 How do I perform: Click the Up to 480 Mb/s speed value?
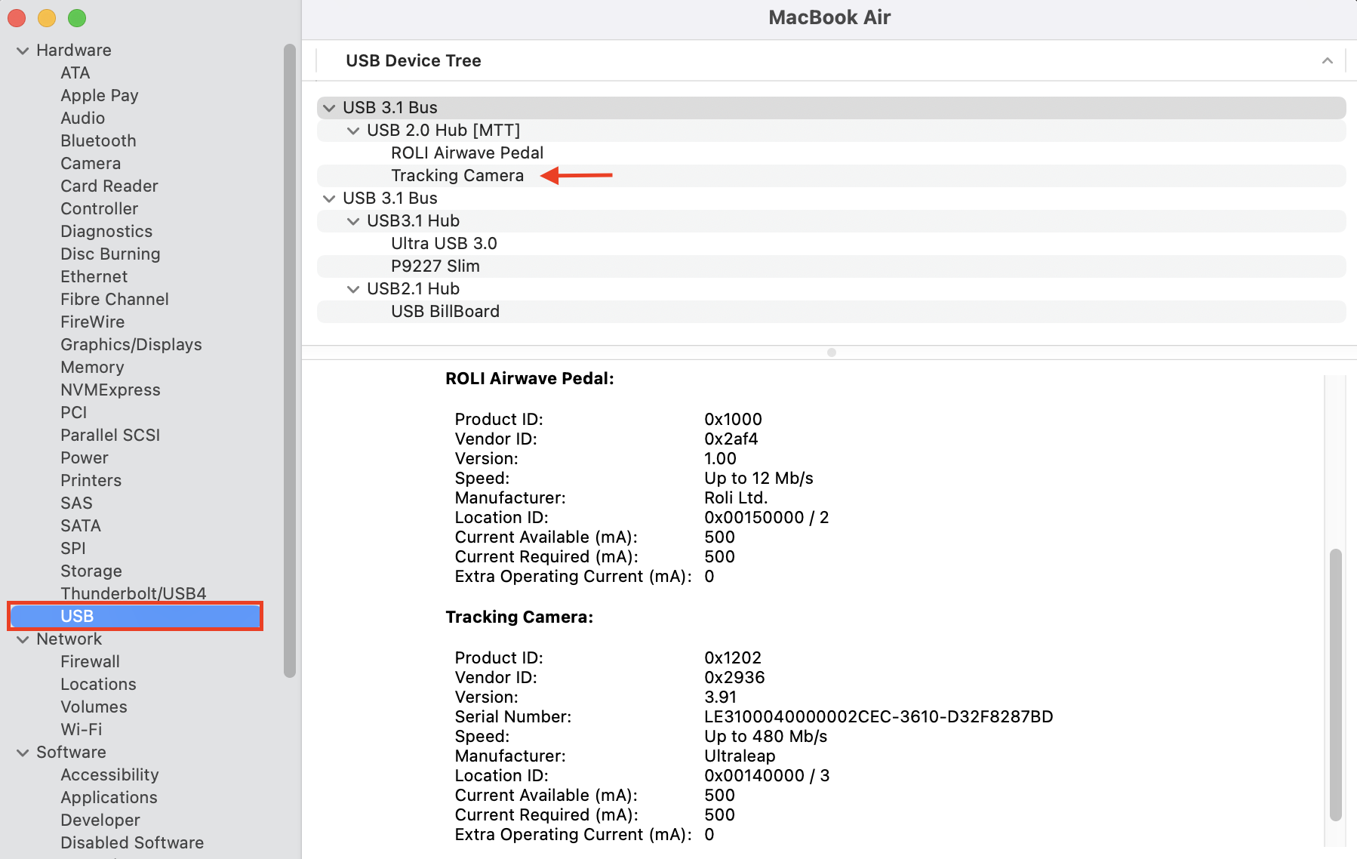tap(766, 736)
